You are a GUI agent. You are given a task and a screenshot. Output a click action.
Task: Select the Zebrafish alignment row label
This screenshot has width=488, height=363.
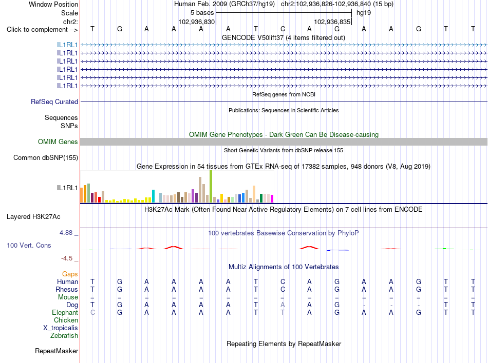(64, 336)
